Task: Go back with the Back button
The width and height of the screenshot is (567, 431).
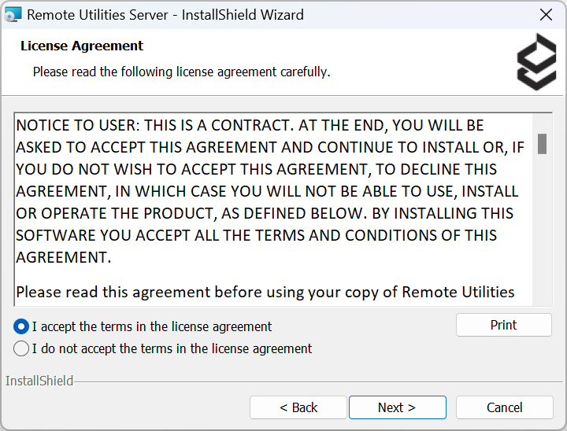Action: pyautogui.click(x=298, y=407)
